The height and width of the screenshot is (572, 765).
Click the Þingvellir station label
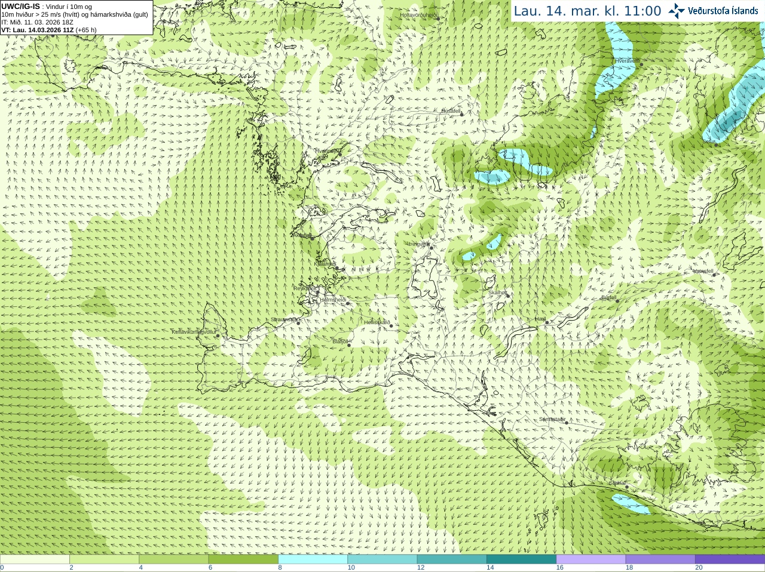pos(420,244)
